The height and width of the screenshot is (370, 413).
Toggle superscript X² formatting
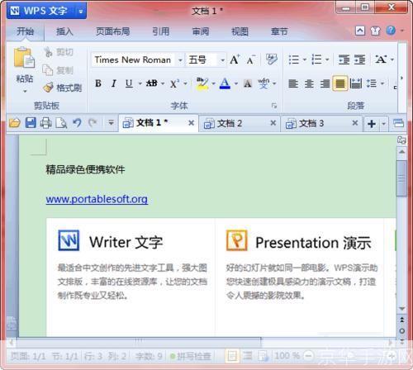coord(174,83)
